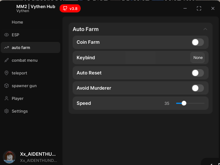
Task: Open the combat menu tab label
Action: click(x=25, y=60)
